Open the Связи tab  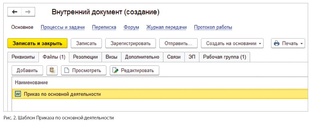[174, 57]
